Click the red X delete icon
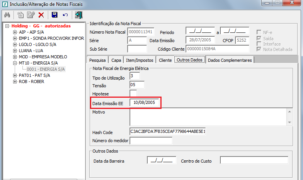The image size is (303, 180). tap(41, 15)
